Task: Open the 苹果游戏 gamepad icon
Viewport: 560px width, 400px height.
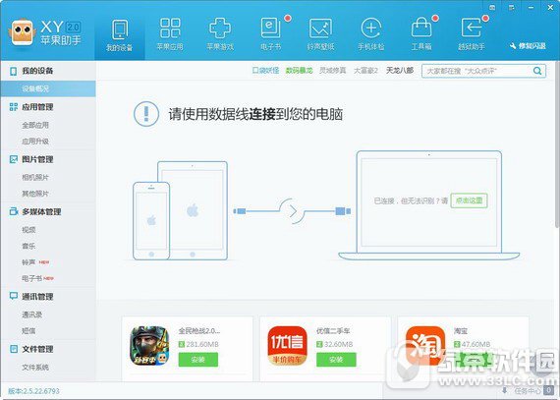Action: pyautogui.click(x=220, y=29)
